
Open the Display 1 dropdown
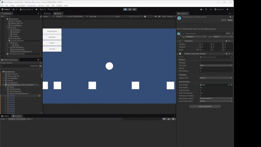click(x=61, y=17)
